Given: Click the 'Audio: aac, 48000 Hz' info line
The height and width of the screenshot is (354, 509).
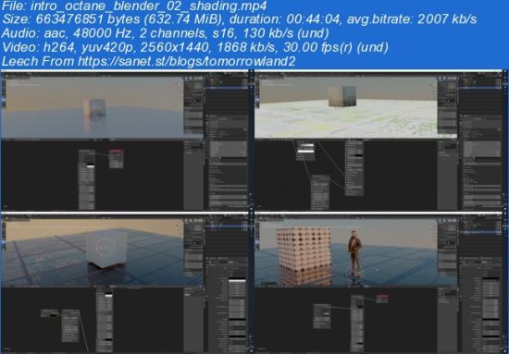Looking at the screenshot, I should (x=166, y=33).
